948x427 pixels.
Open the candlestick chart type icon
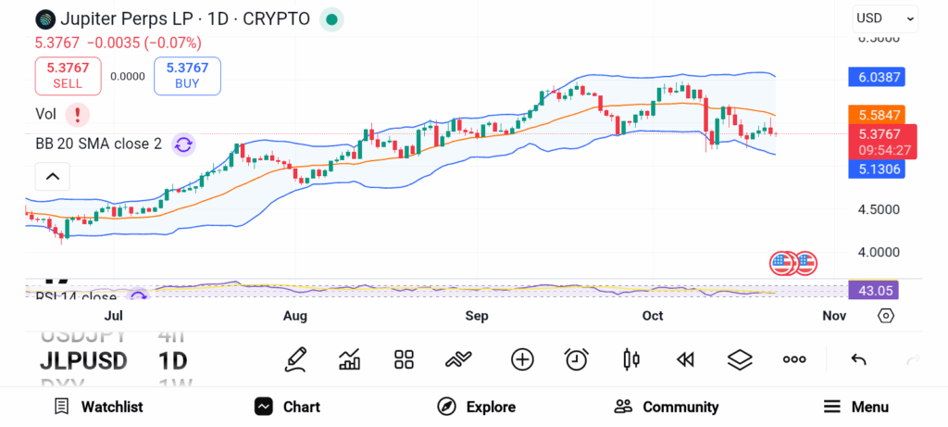click(x=631, y=359)
